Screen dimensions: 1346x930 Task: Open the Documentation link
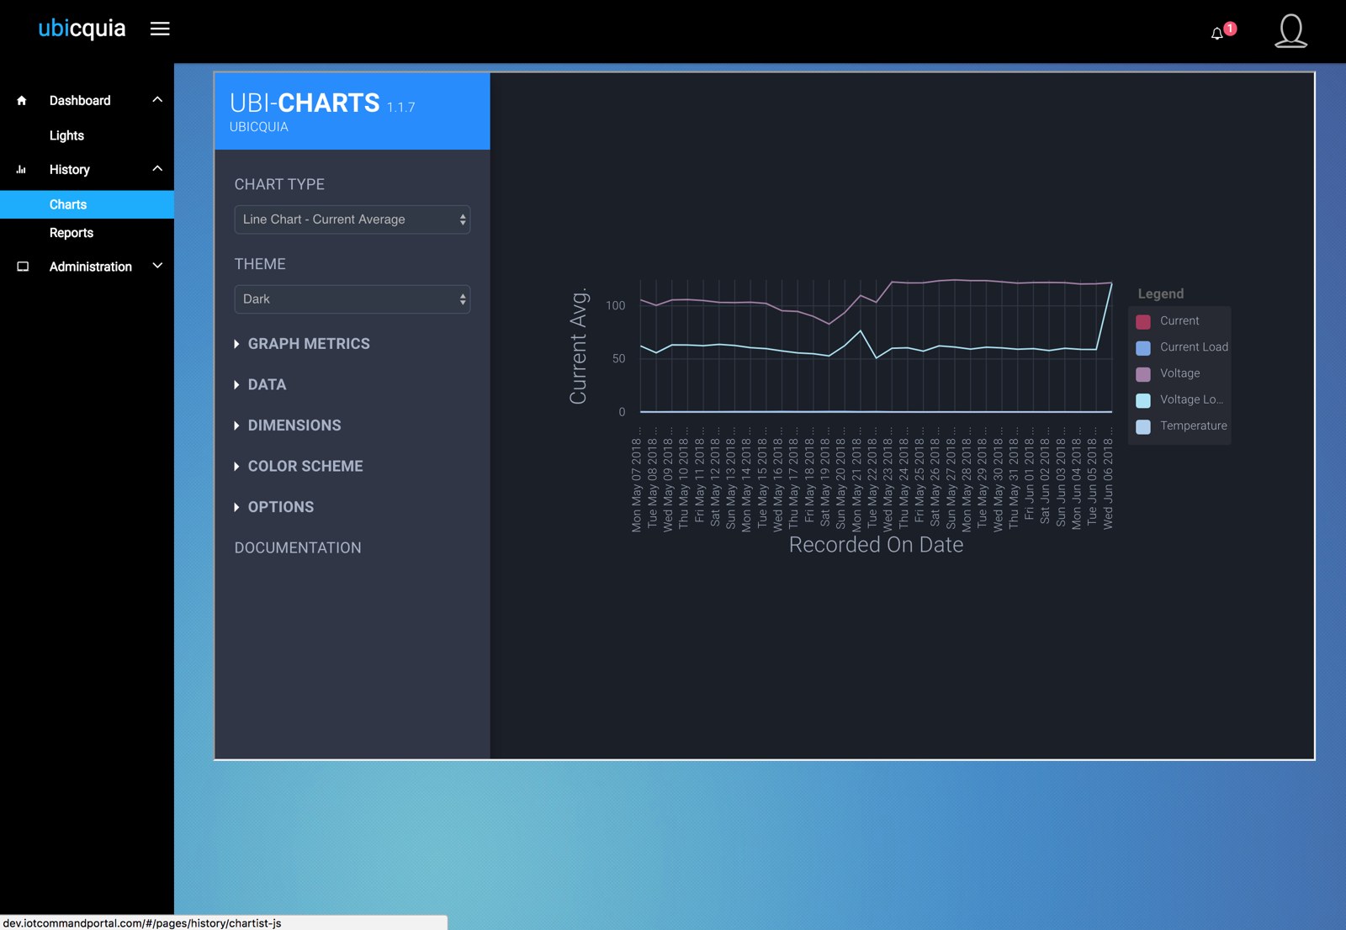[x=298, y=548]
